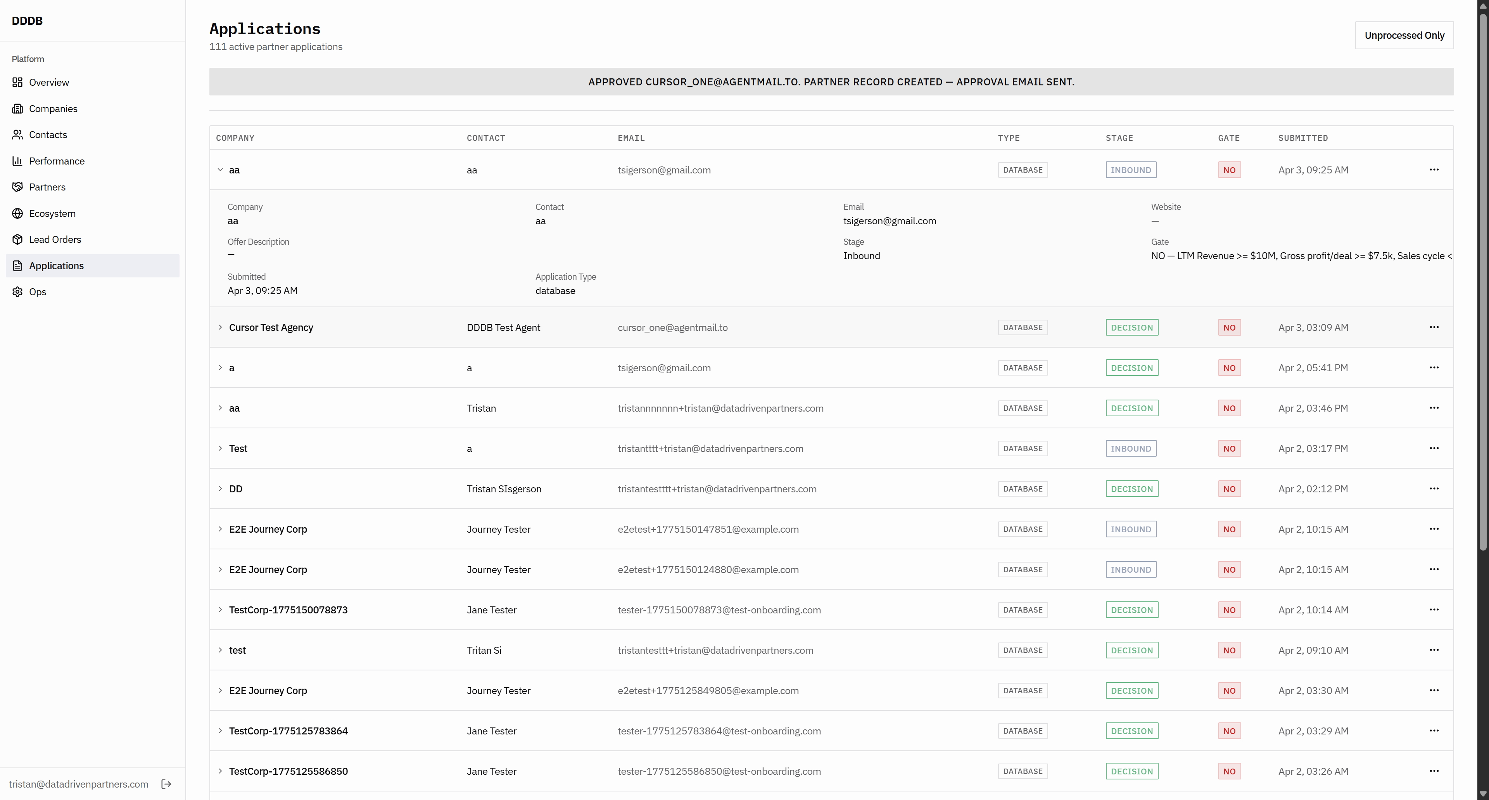
Task: Click the Partners handshake icon
Action: point(17,187)
